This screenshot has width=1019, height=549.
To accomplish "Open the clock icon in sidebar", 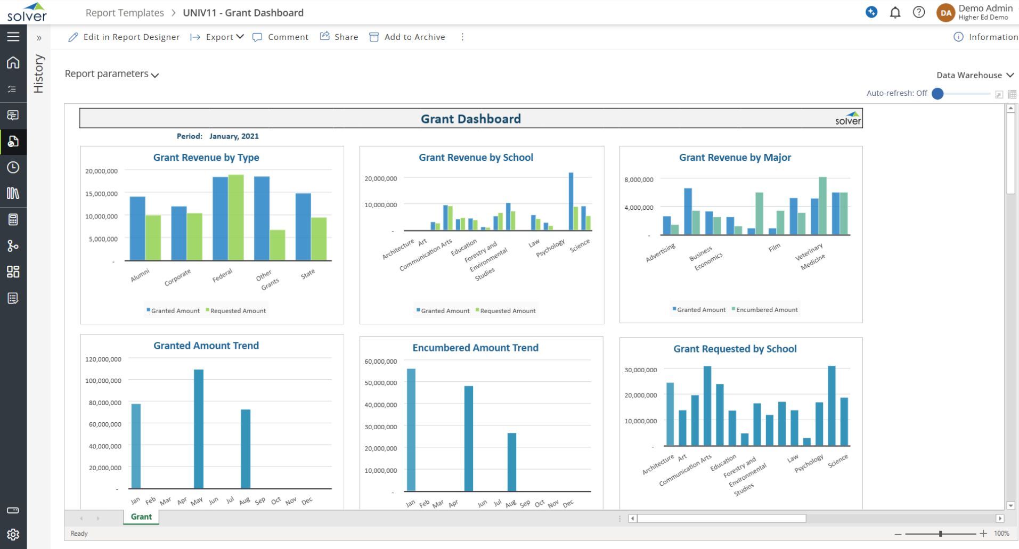I will [x=13, y=167].
